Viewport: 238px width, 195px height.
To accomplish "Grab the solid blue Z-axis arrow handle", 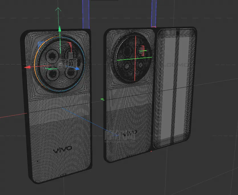I will click(78, 69).
